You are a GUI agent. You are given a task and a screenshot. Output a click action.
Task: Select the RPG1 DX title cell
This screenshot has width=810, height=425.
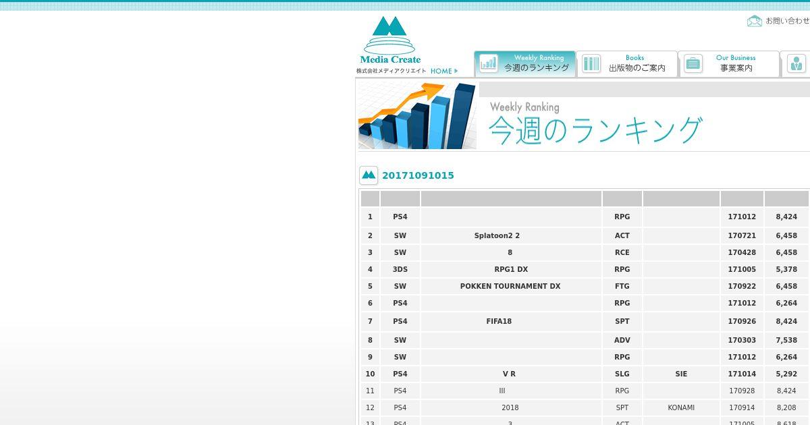(x=511, y=269)
